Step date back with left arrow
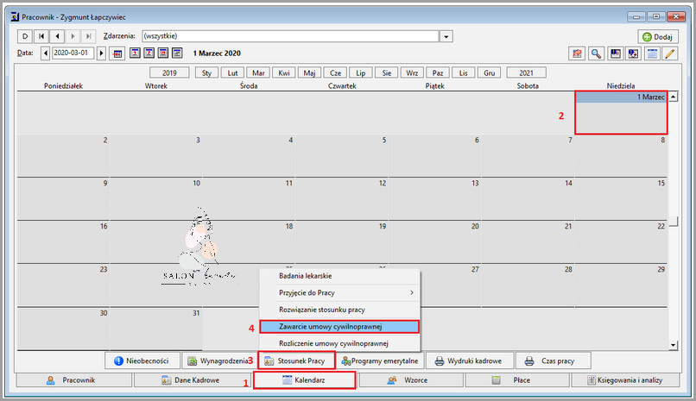The height and width of the screenshot is (401, 696). point(46,53)
